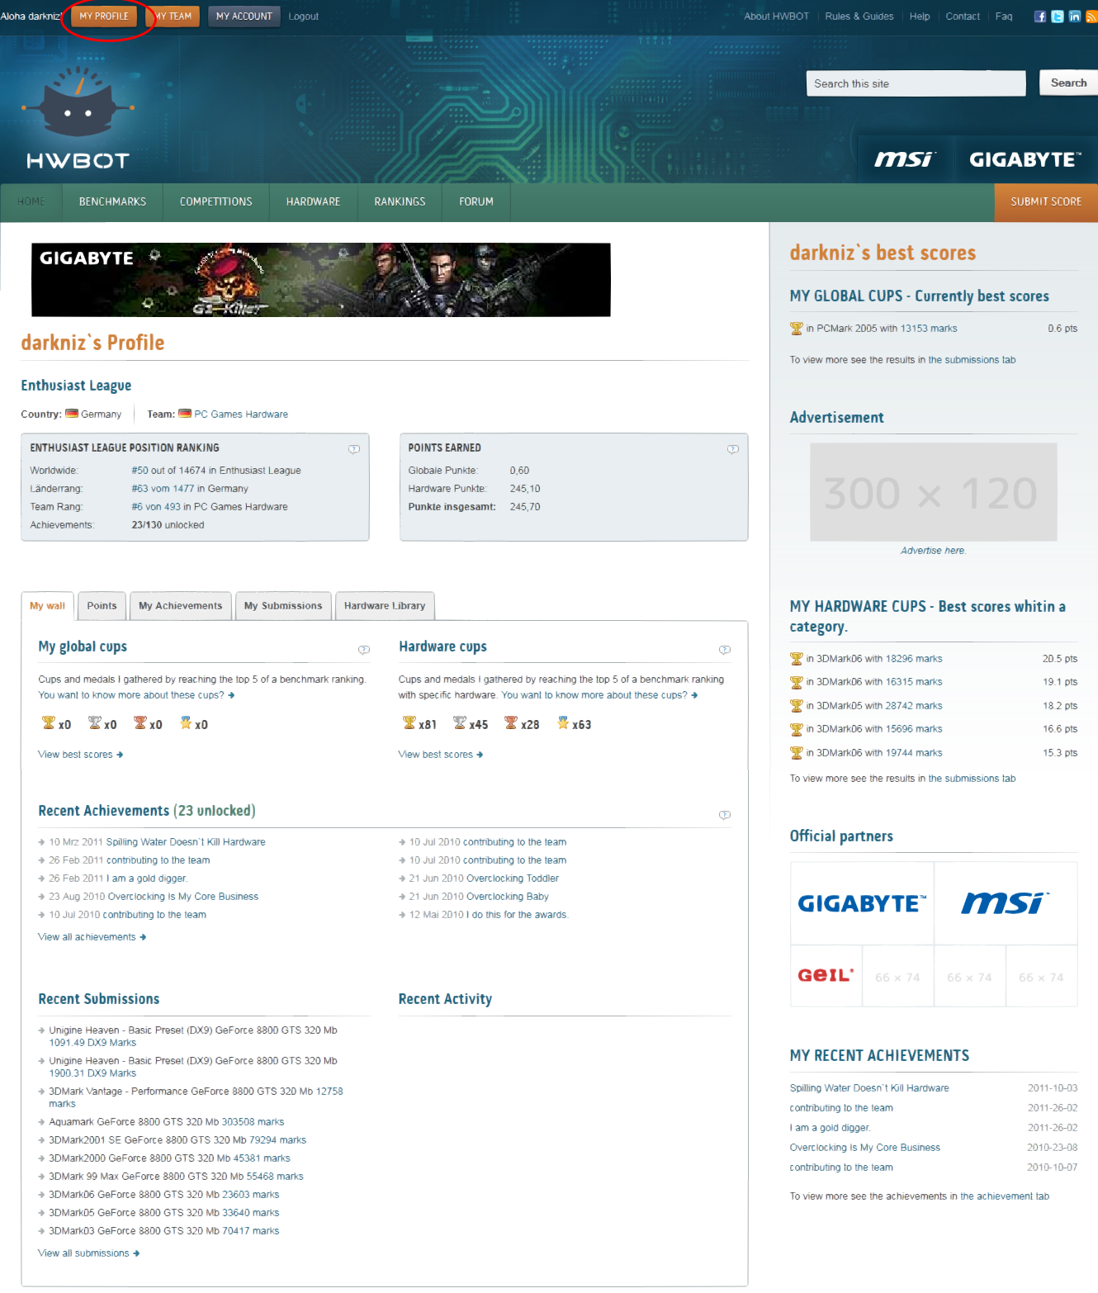Open the Contact link
The height and width of the screenshot is (1293, 1098).
click(963, 17)
